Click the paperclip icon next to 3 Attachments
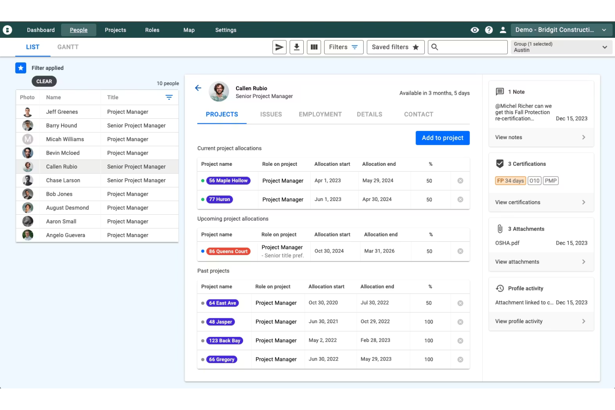This screenshot has width=615, height=410. coord(499,228)
